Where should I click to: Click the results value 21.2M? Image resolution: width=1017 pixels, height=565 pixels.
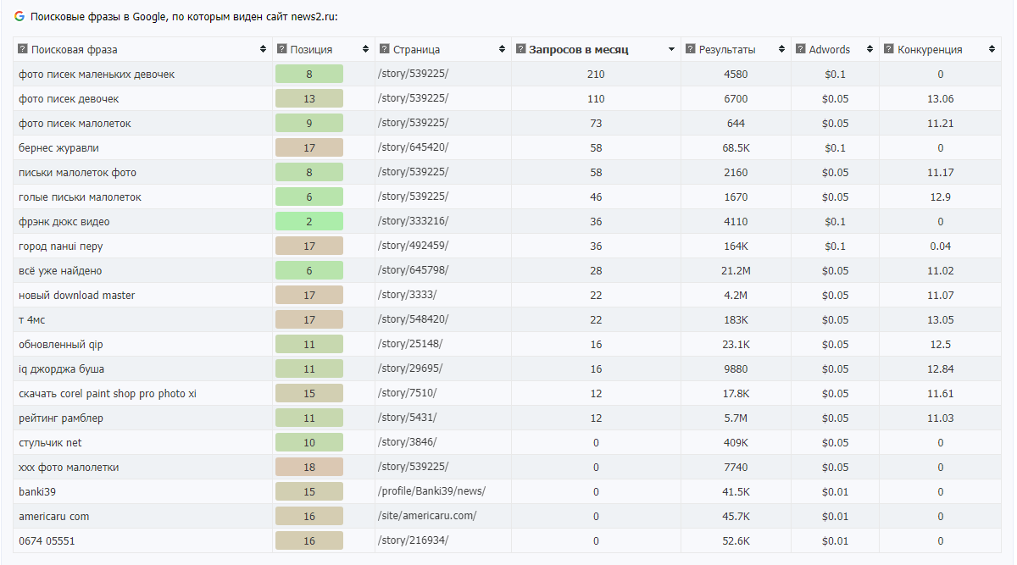pyautogui.click(x=736, y=271)
